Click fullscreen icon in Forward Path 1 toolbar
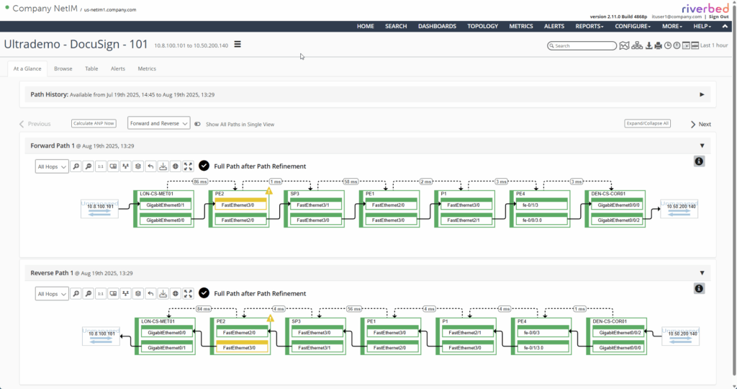 tap(189, 166)
